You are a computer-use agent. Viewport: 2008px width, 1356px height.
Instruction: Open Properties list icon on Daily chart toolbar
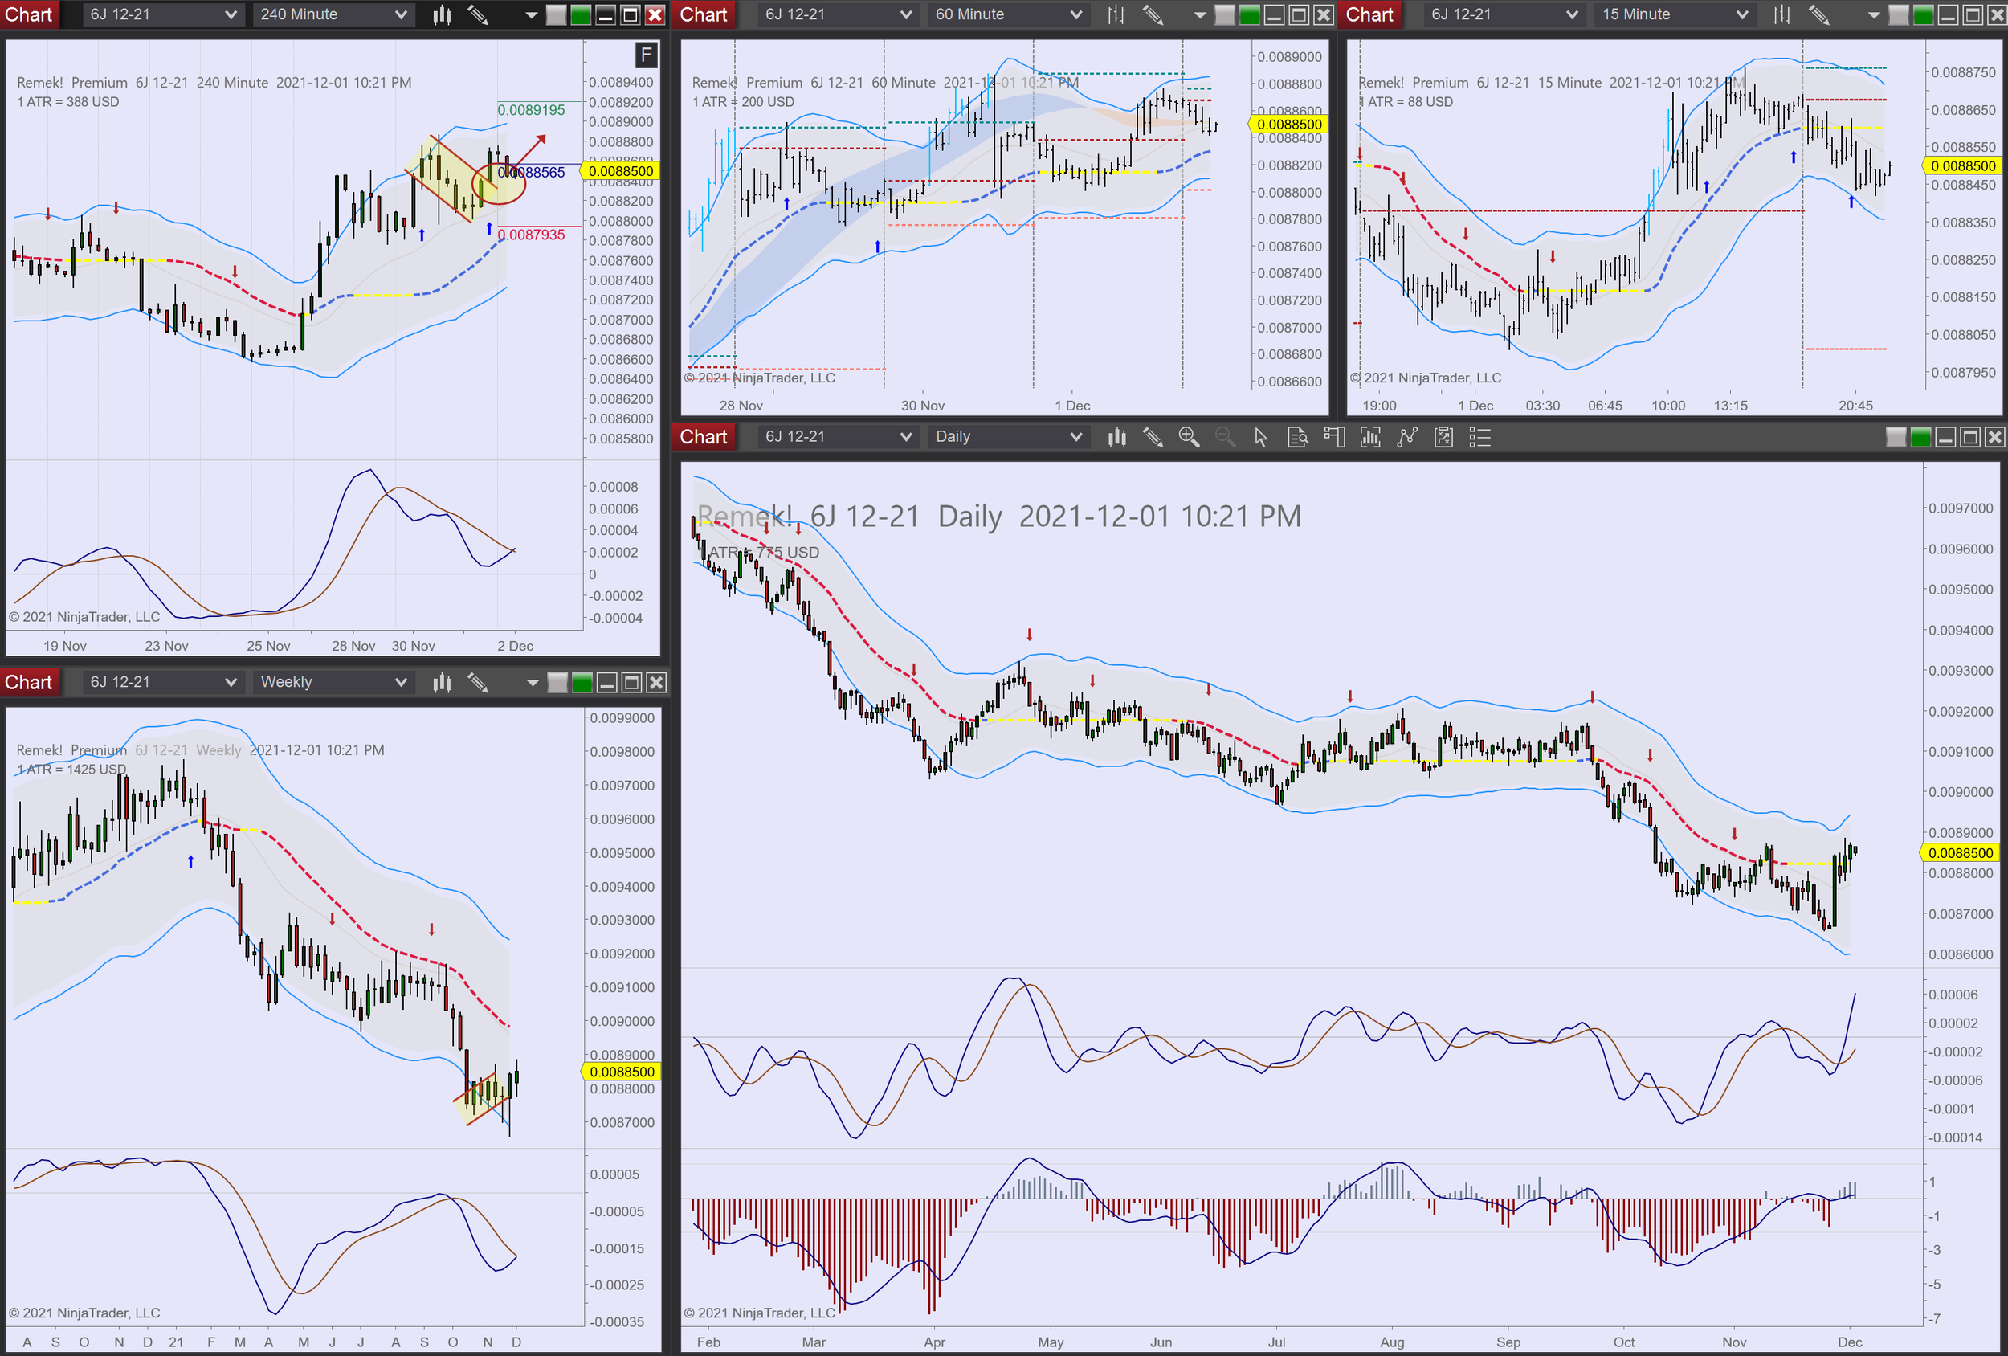(1480, 437)
